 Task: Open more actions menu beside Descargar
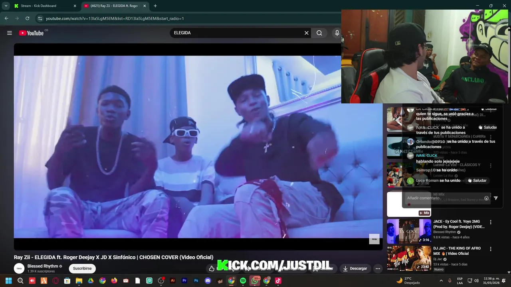pos(378,268)
